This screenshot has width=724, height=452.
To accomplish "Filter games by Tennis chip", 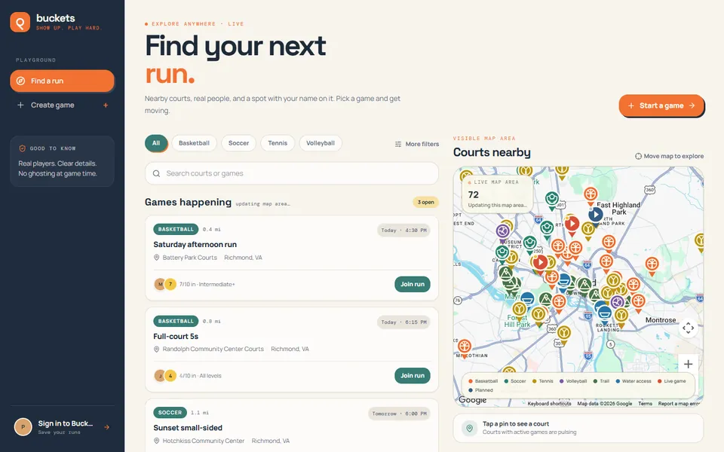I will pyautogui.click(x=278, y=143).
